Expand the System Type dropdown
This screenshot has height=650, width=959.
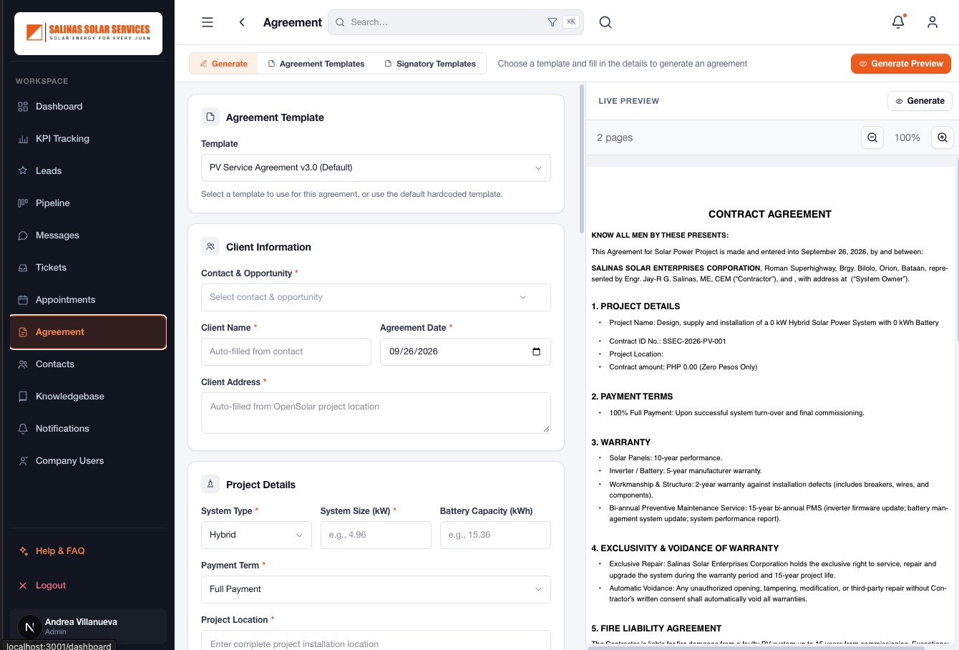[256, 535]
